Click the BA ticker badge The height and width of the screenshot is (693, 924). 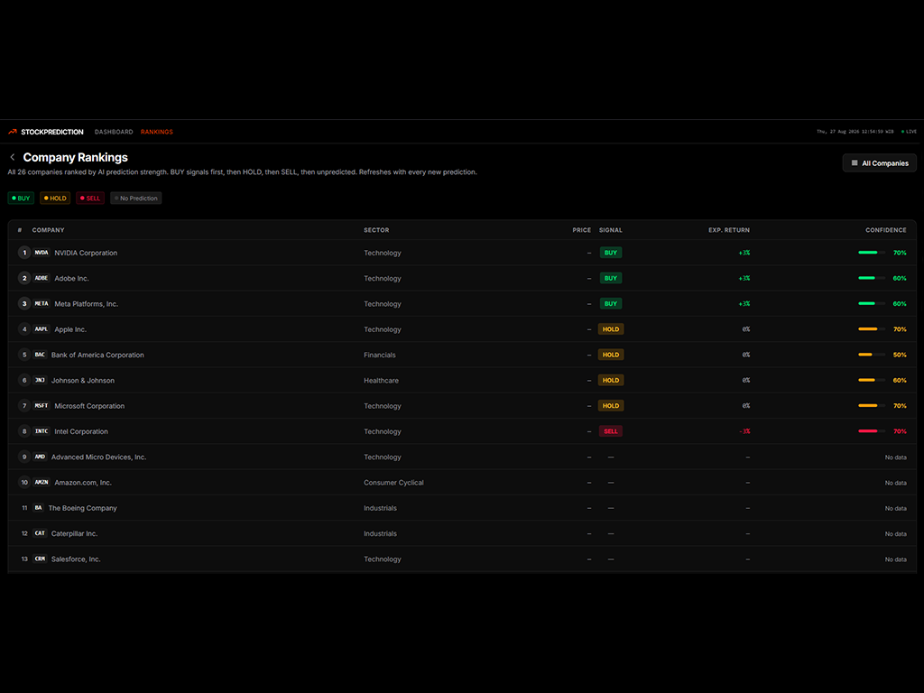[x=38, y=508]
